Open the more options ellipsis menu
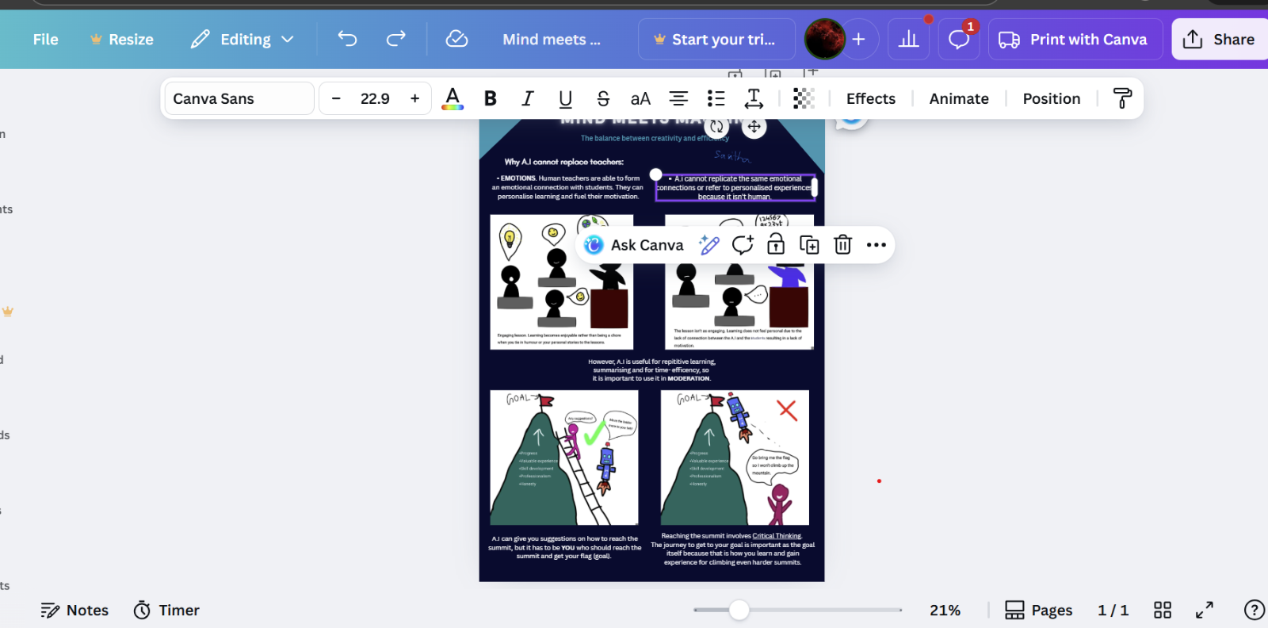The width and height of the screenshot is (1268, 628). [876, 245]
